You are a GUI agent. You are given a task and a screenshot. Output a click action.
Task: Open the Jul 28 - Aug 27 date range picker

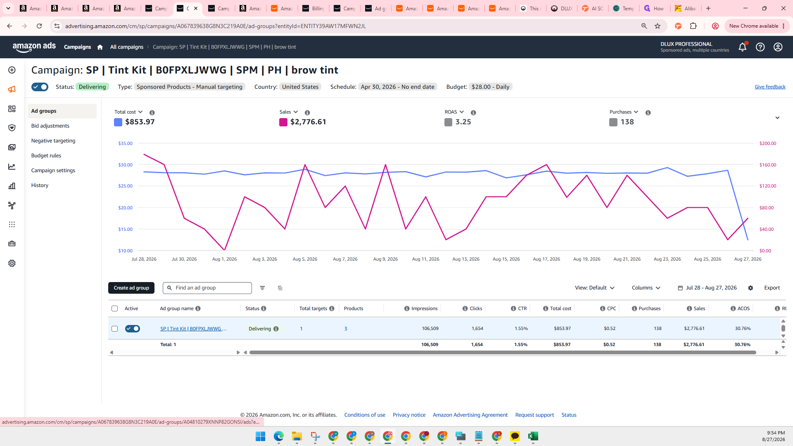(707, 288)
